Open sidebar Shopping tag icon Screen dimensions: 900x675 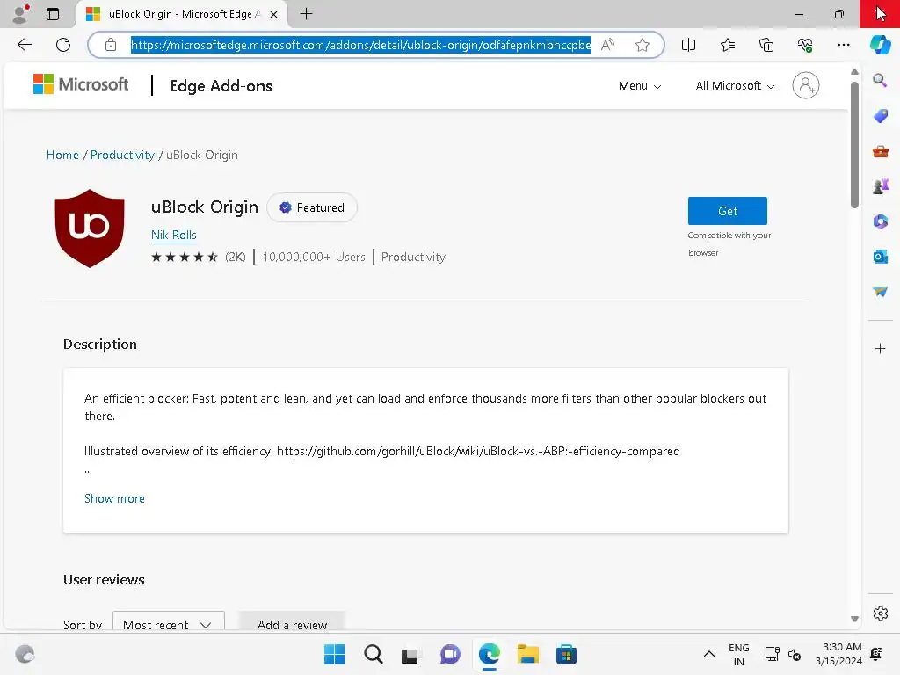point(880,115)
